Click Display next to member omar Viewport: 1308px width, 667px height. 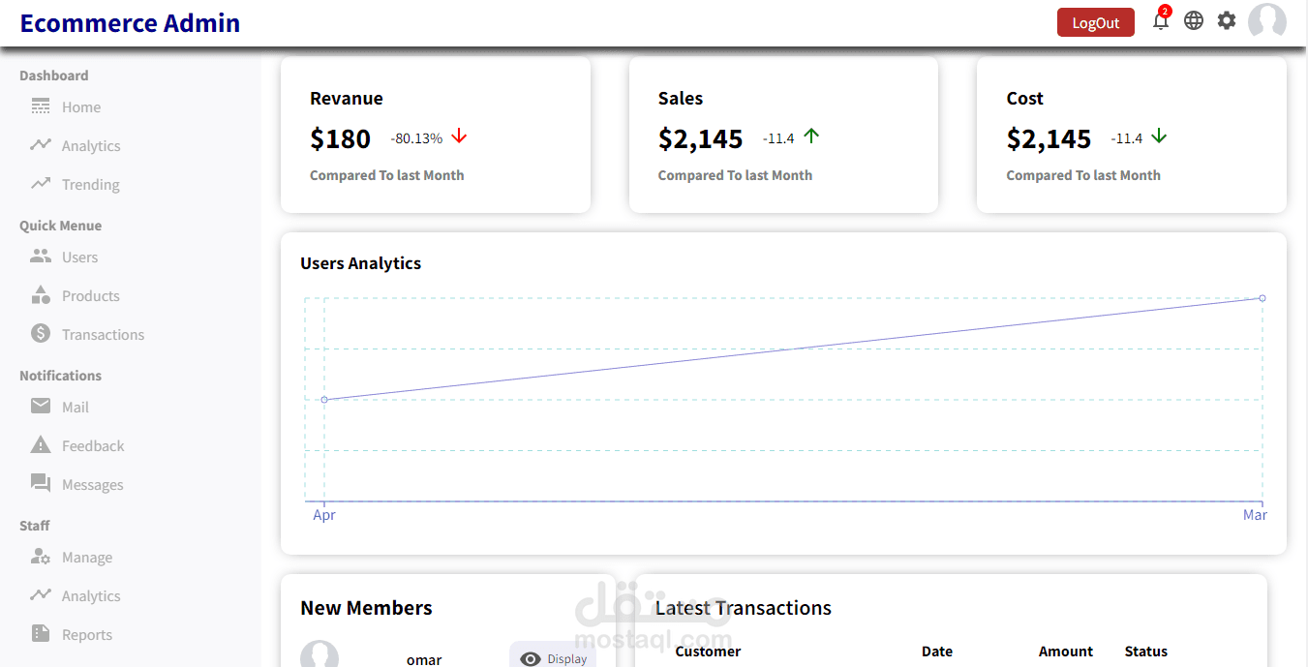click(x=553, y=657)
